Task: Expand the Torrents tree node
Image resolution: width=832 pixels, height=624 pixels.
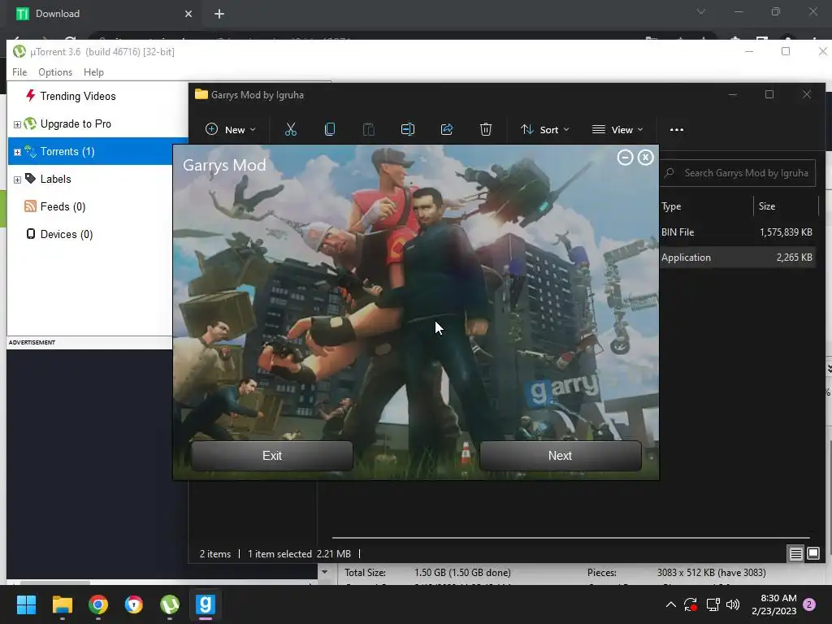Action: [18, 152]
